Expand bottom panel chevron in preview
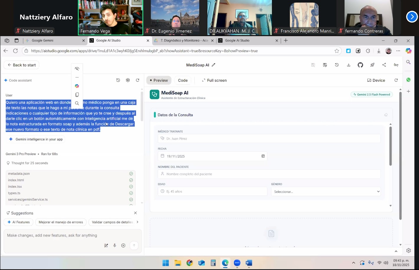The image size is (419, 270). pyautogui.click(x=396, y=251)
